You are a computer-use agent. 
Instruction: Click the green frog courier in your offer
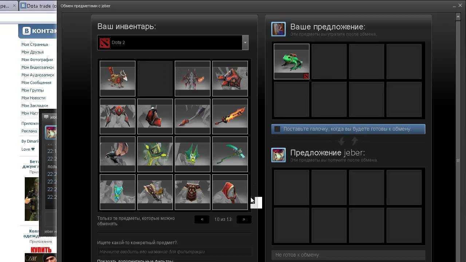coord(292,61)
